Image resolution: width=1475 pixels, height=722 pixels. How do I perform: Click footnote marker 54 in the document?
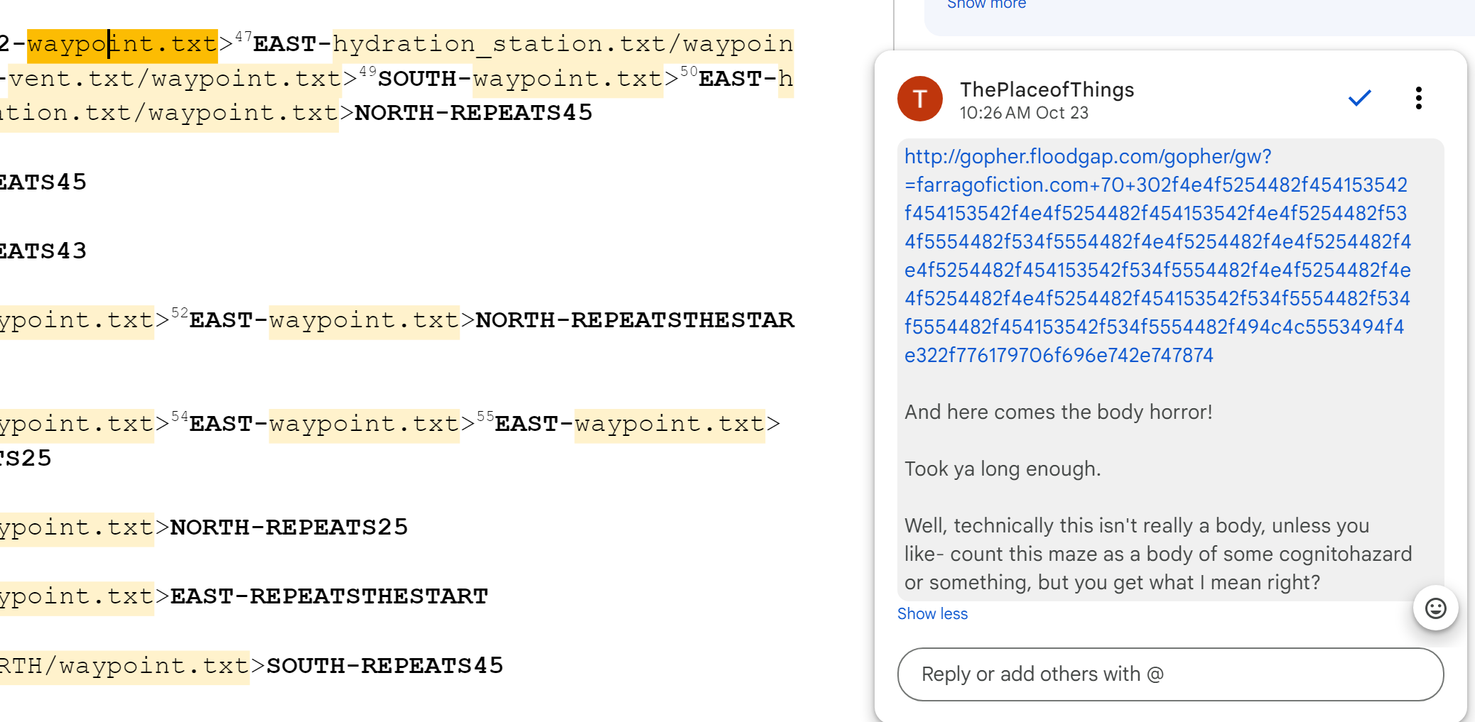180,416
